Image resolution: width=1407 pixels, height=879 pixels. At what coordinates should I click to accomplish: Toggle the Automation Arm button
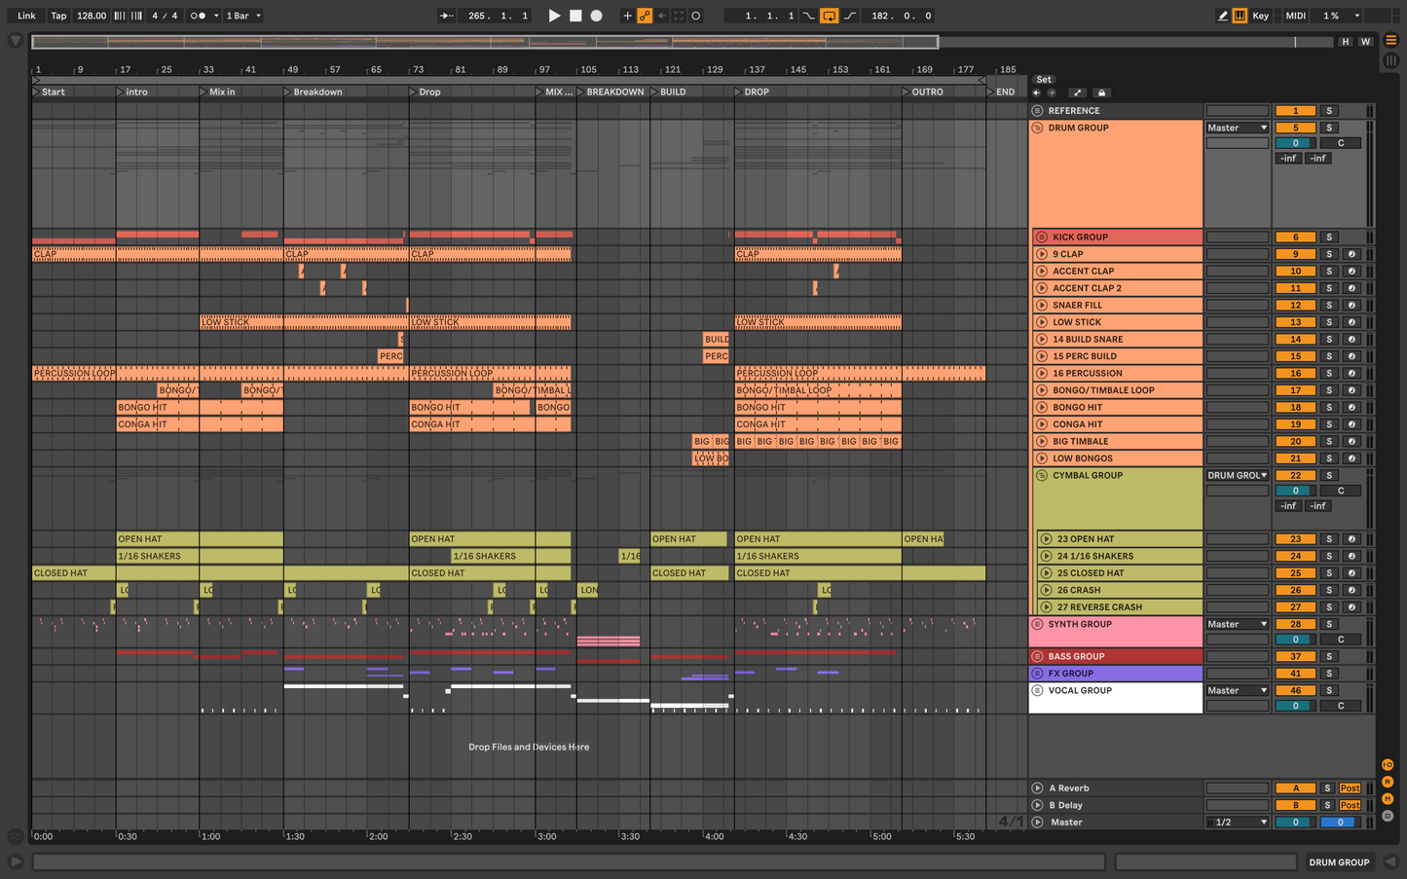pos(645,16)
